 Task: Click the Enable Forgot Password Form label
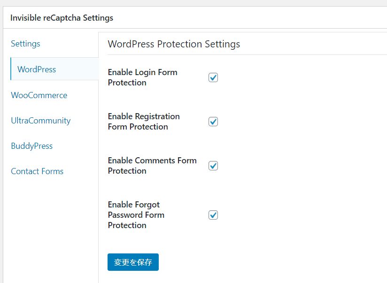click(136, 215)
